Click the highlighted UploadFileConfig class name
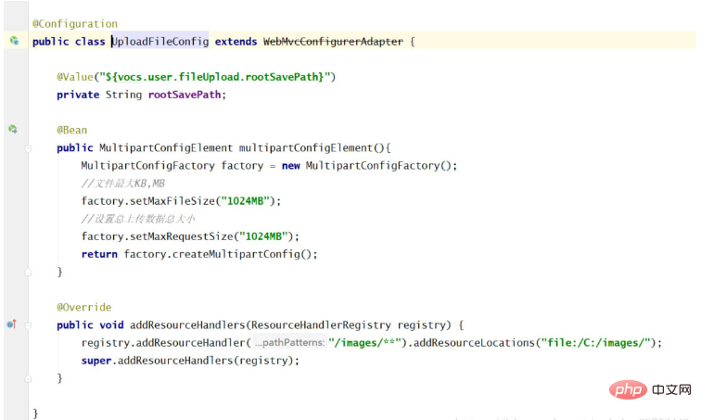Screen dimensions: 701x420 point(160,42)
